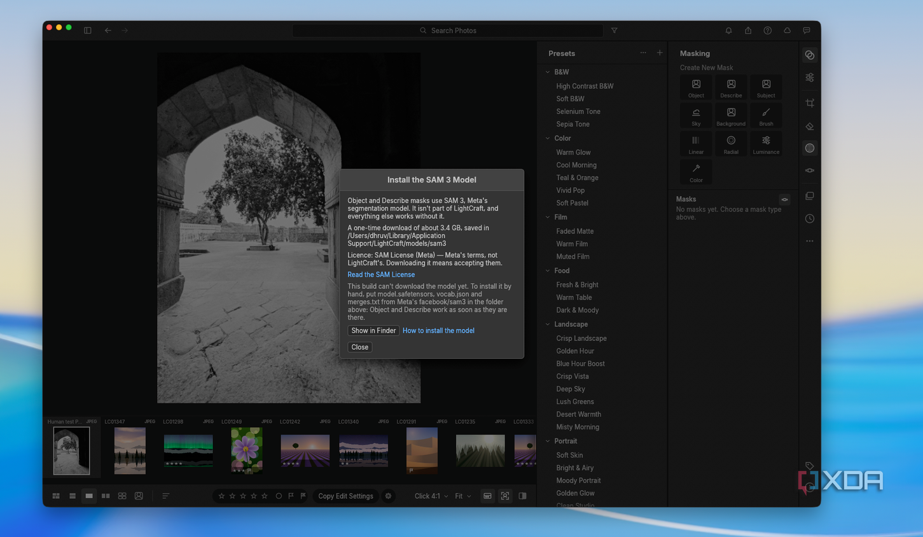The height and width of the screenshot is (537, 923).
Task: Toggle the circle color label in rating bar
Action: (x=279, y=496)
